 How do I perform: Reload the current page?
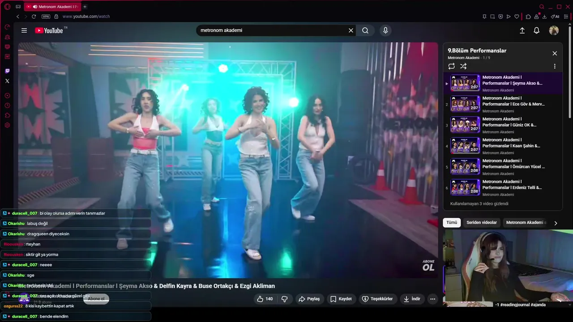click(x=34, y=17)
